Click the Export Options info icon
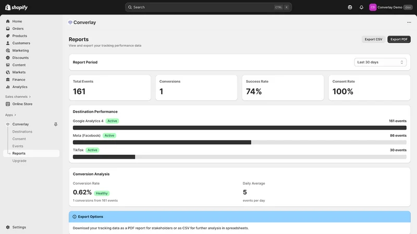 coord(75,216)
